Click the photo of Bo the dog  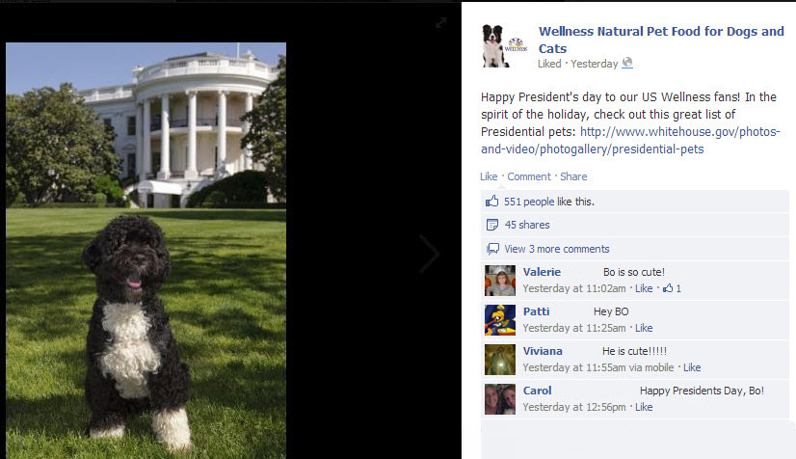146,251
